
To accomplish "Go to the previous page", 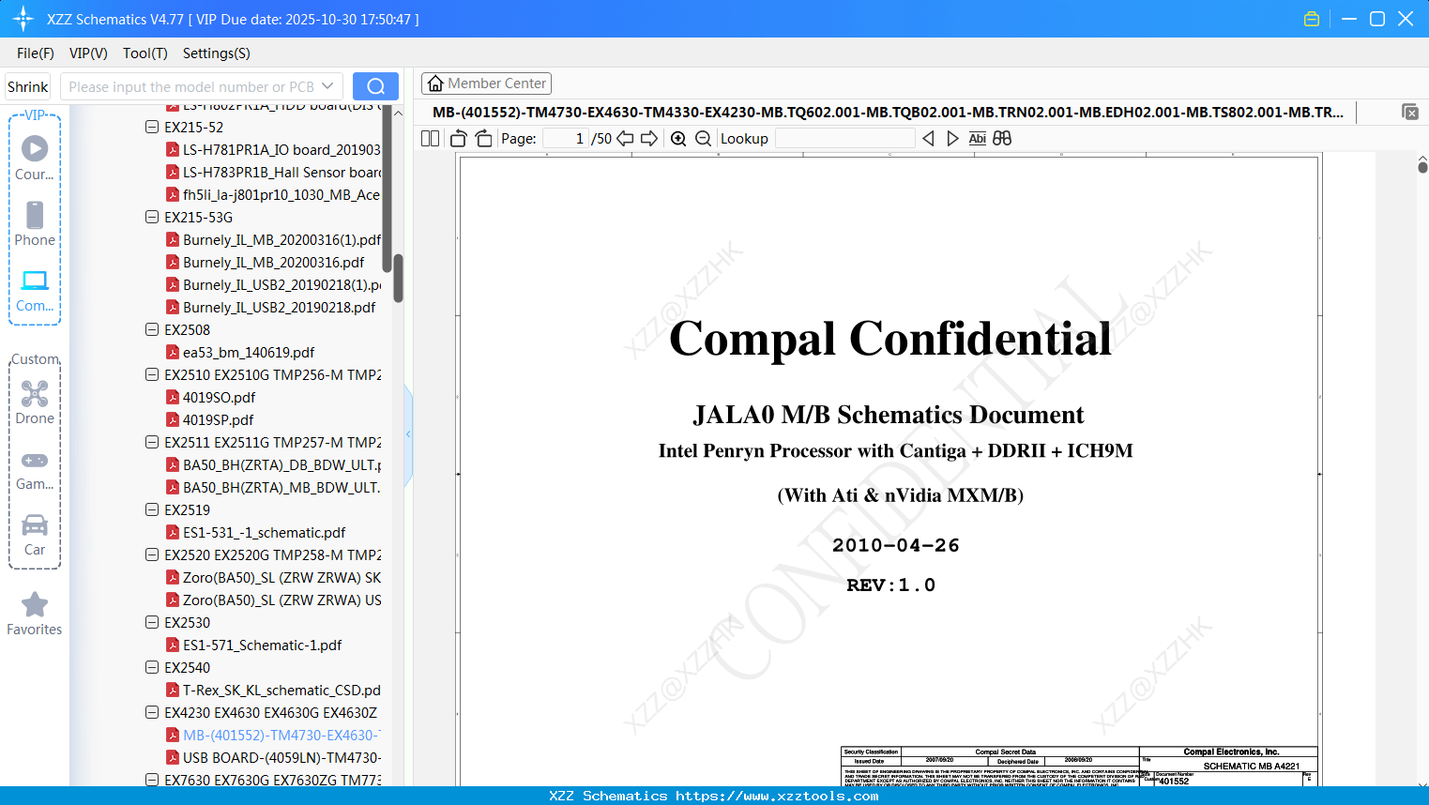I will 625,139.
